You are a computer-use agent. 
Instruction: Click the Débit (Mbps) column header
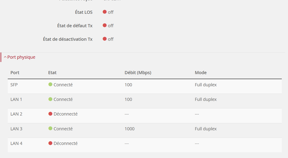138,73
